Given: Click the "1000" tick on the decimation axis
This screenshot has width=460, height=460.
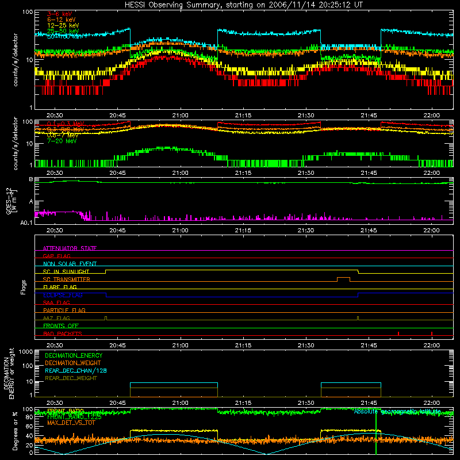Looking at the screenshot, I should click(x=26, y=352).
